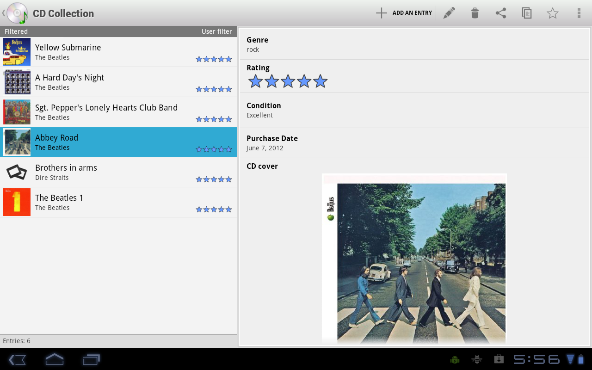Tap the Abbey Road list cover thumbnail
The height and width of the screenshot is (370, 592).
[17, 142]
